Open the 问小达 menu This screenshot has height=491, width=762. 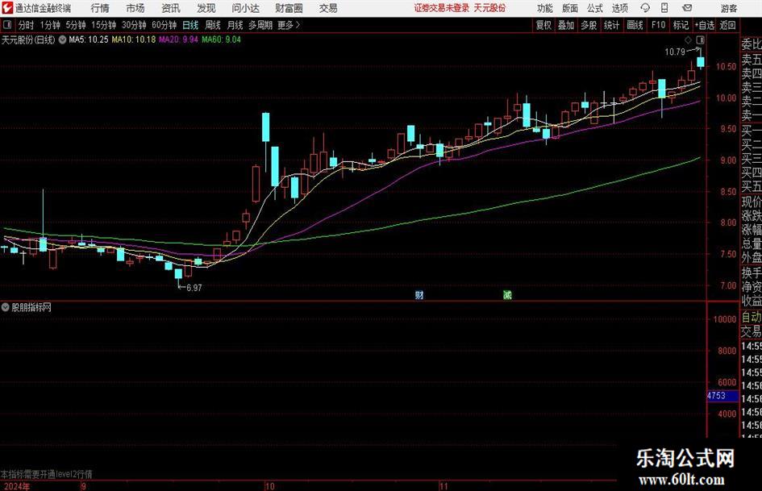245,8
